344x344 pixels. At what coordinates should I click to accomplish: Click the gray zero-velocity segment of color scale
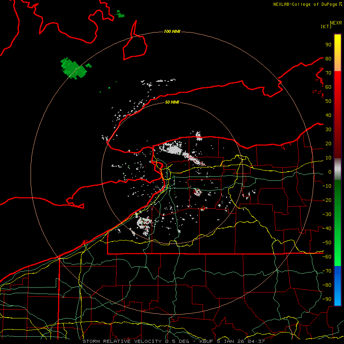click(338, 169)
